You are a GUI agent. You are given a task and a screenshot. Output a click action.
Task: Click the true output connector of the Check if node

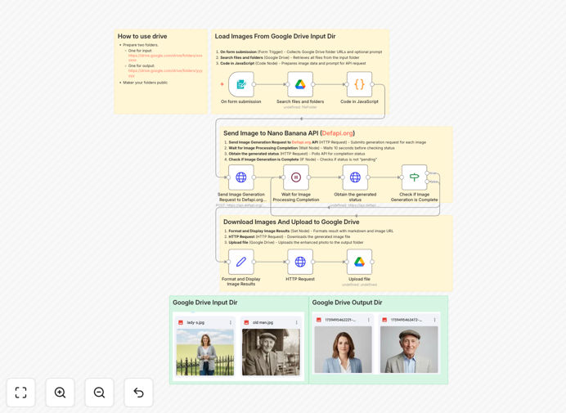pos(428,173)
